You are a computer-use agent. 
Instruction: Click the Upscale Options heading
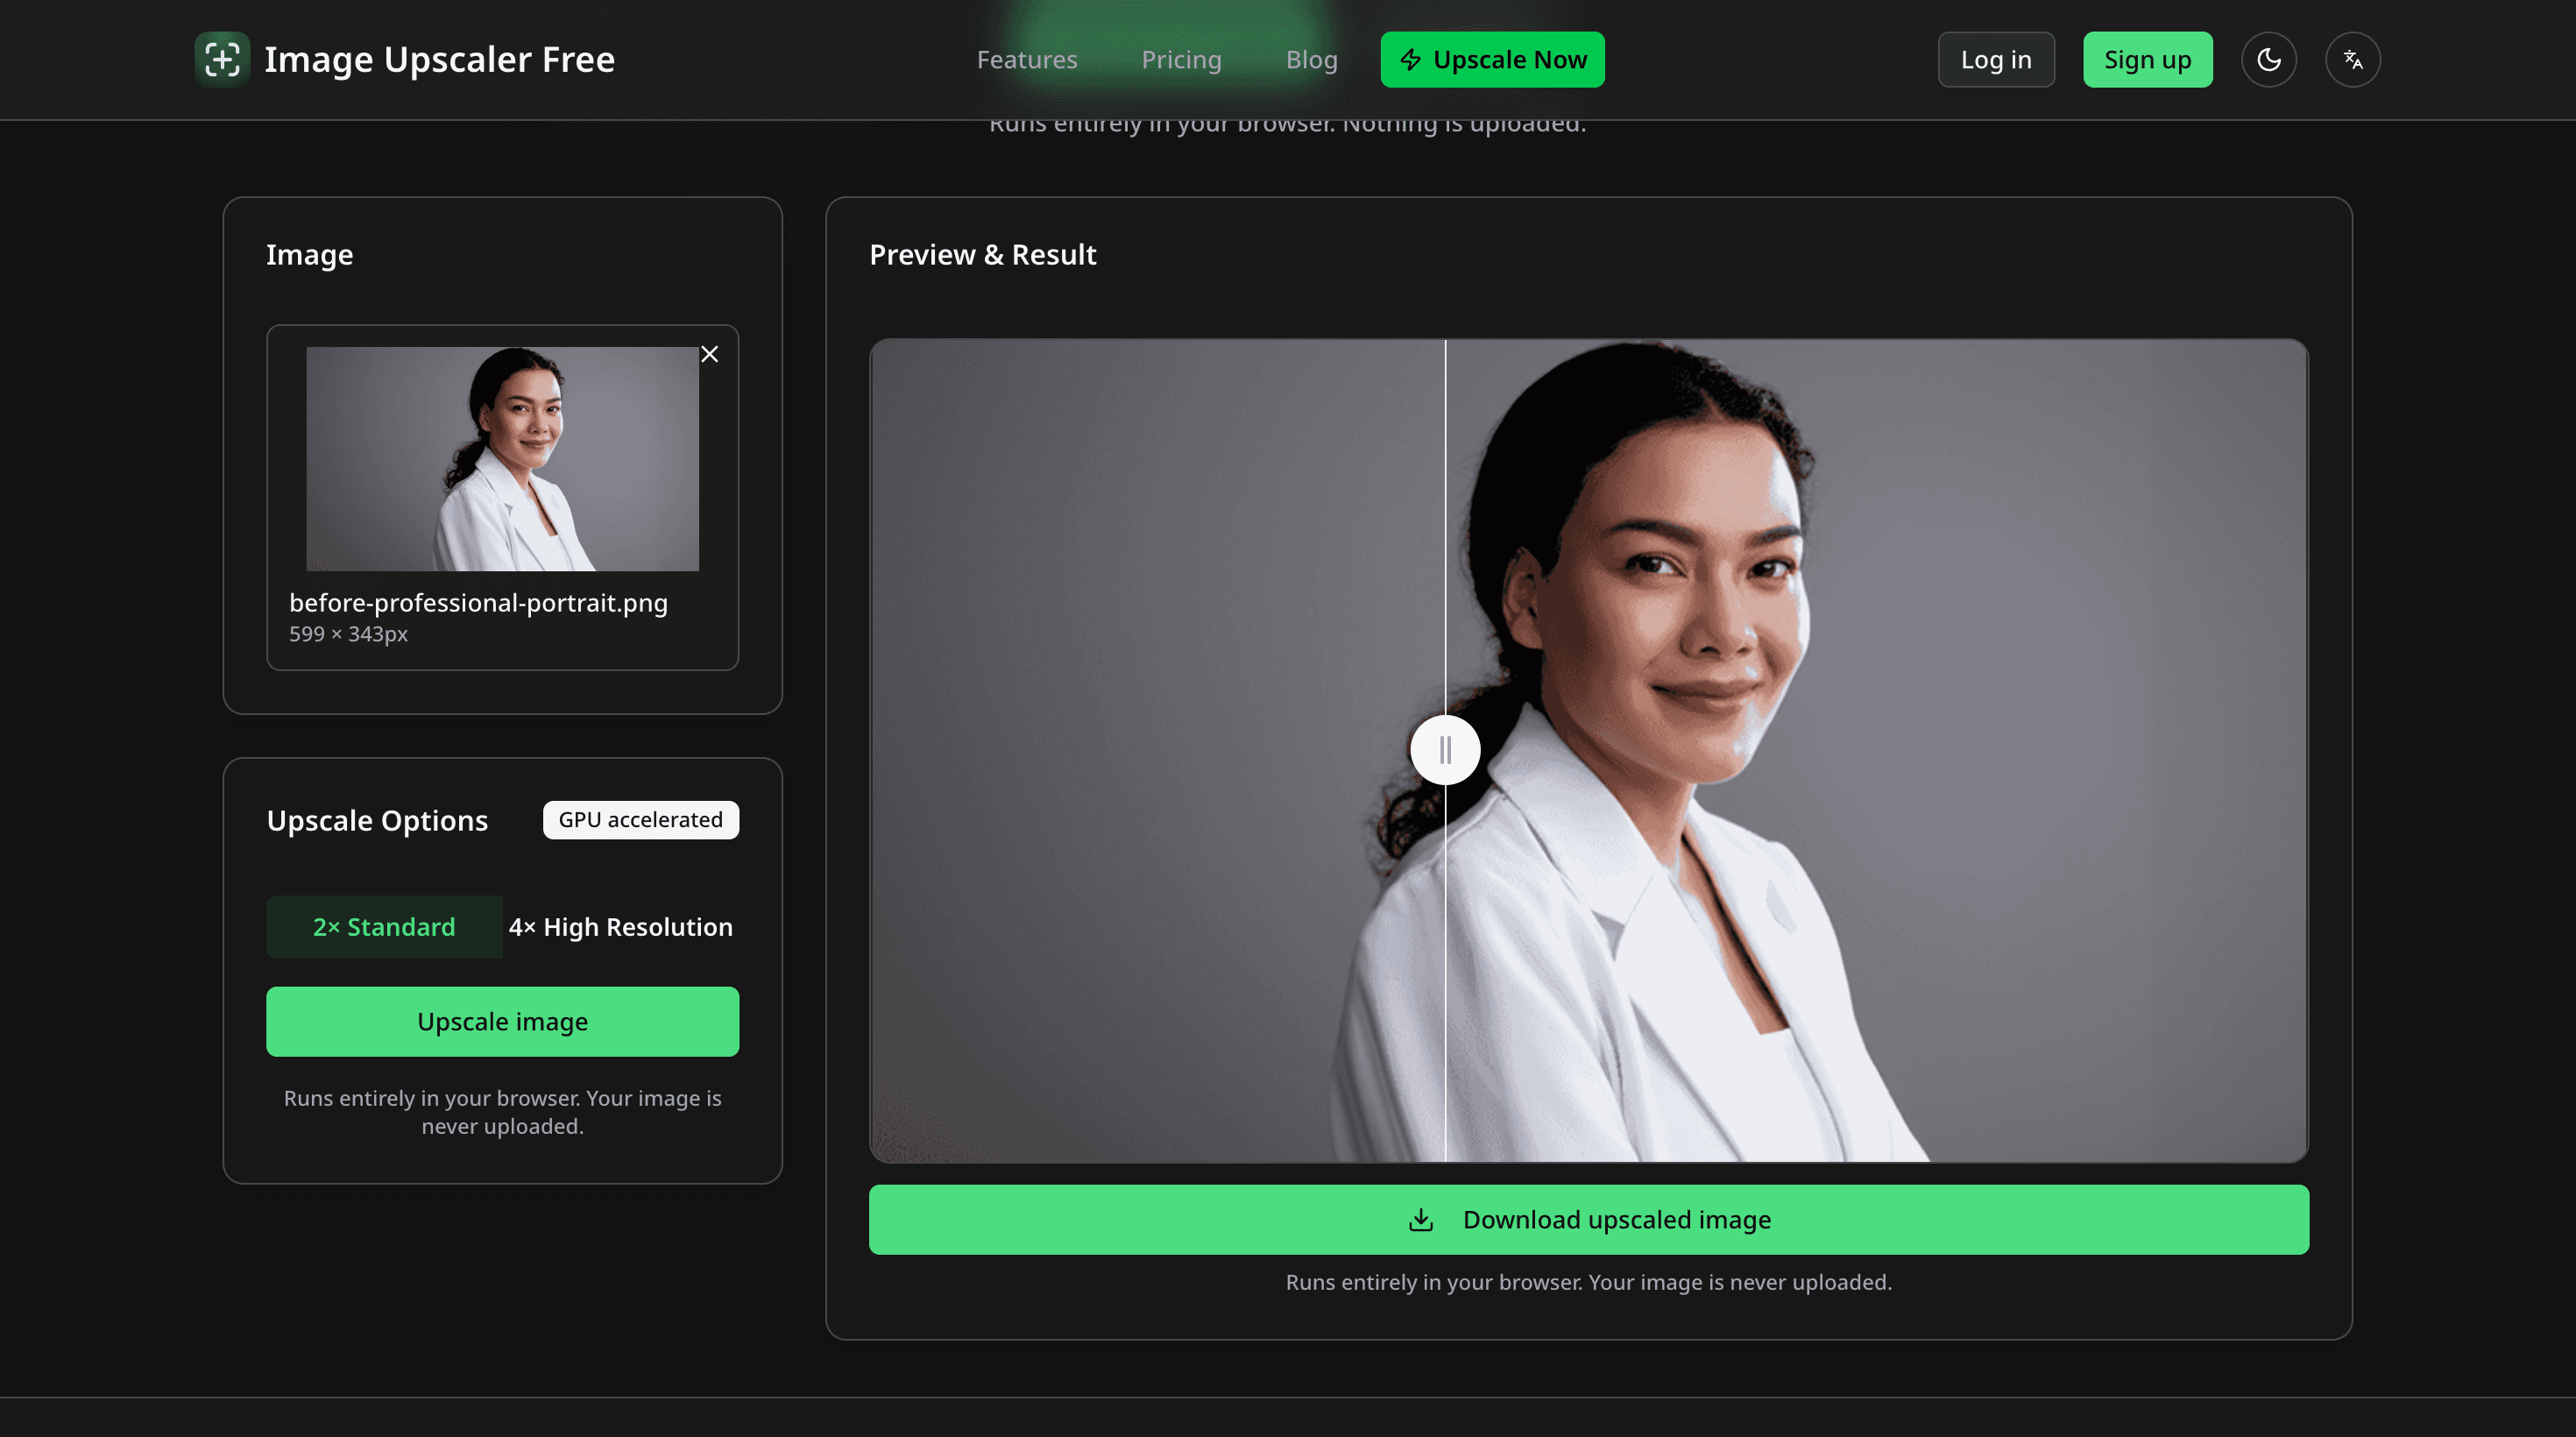click(x=377, y=820)
